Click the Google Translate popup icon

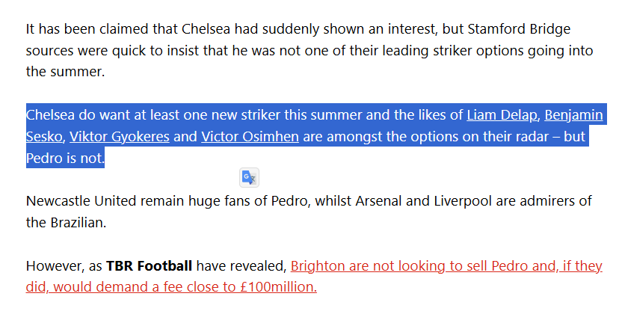249,177
